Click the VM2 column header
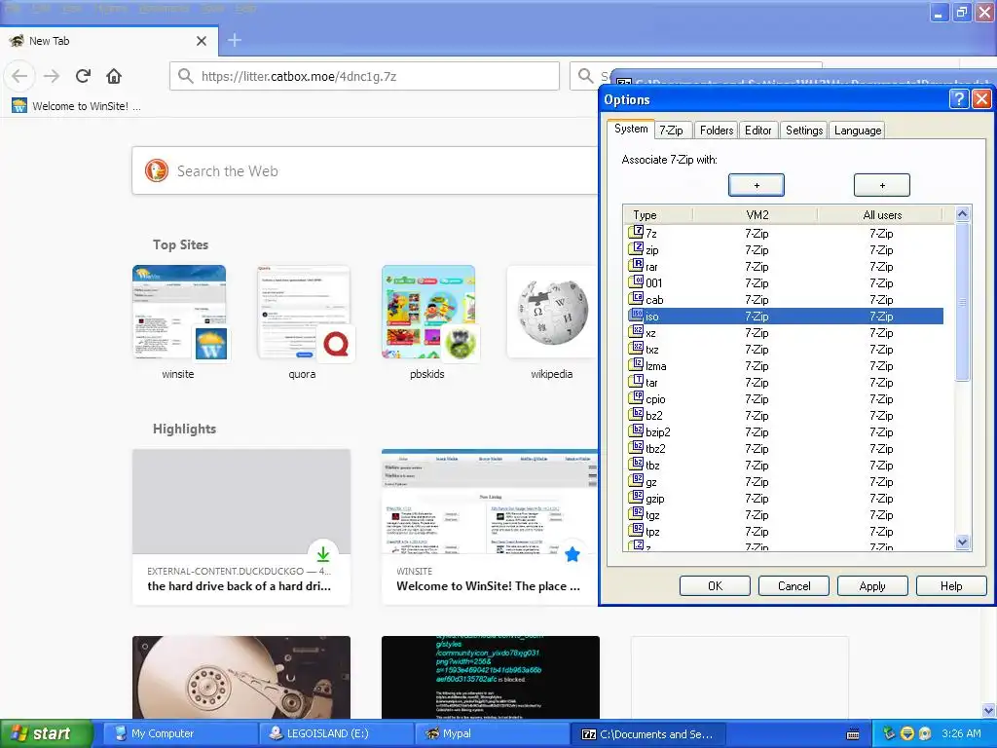This screenshot has width=997, height=748. click(757, 215)
